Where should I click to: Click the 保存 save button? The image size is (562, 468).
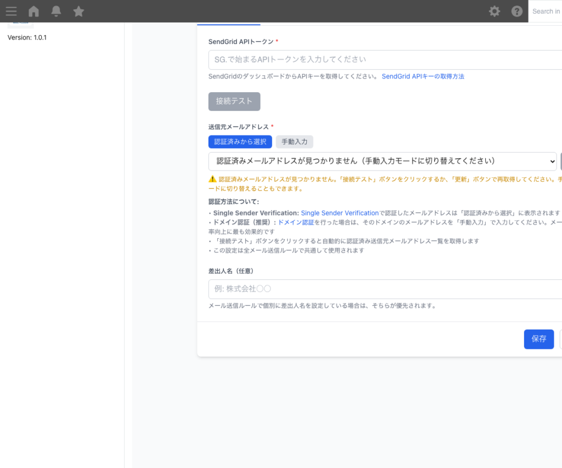pyautogui.click(x=538, y=339)
